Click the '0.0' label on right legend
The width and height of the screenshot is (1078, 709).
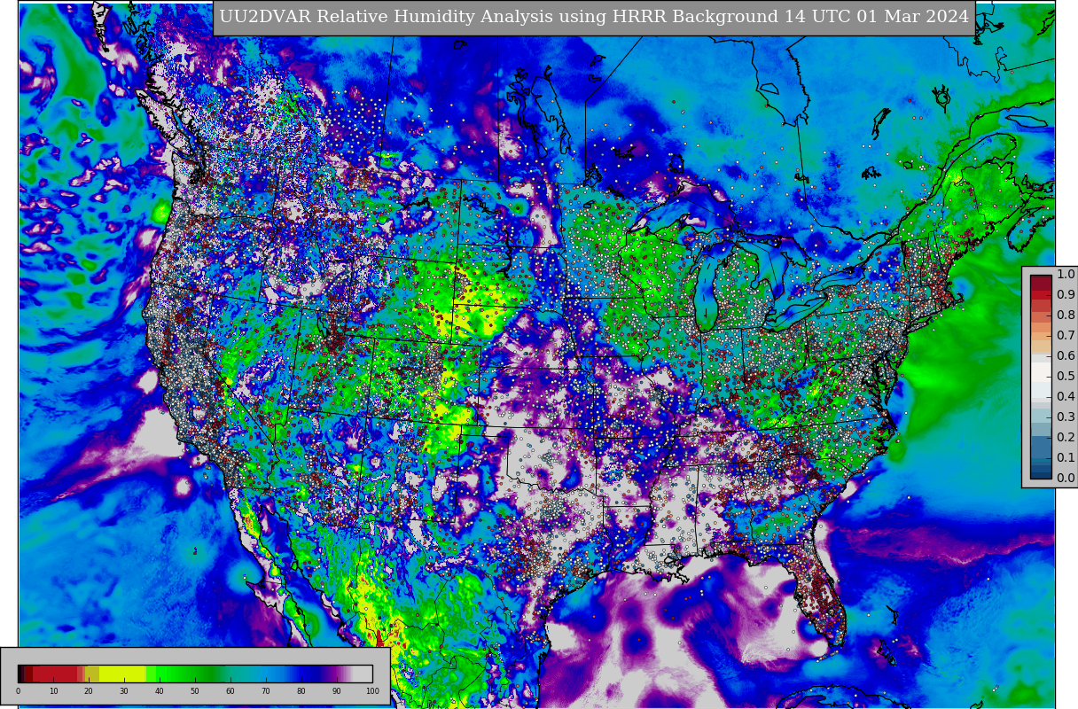(1066, 478)
